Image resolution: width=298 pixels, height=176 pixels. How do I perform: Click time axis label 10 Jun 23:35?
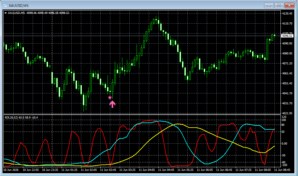pos(50,170)
